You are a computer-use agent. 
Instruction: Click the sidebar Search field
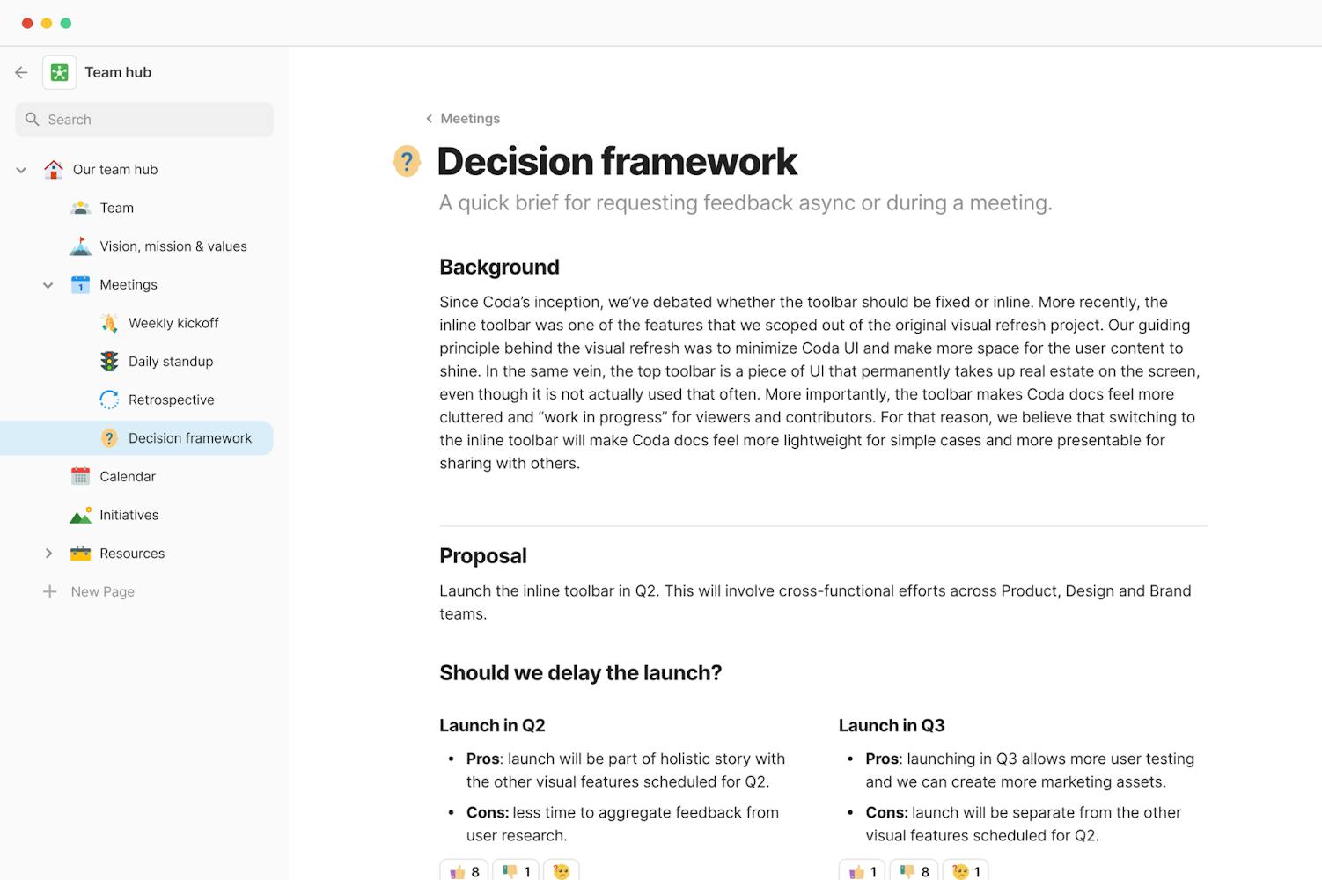coord(144,120)
